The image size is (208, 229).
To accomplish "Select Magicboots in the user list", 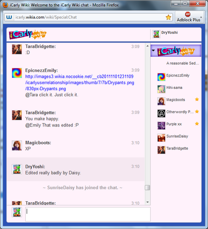I will [x=176, y=100].
